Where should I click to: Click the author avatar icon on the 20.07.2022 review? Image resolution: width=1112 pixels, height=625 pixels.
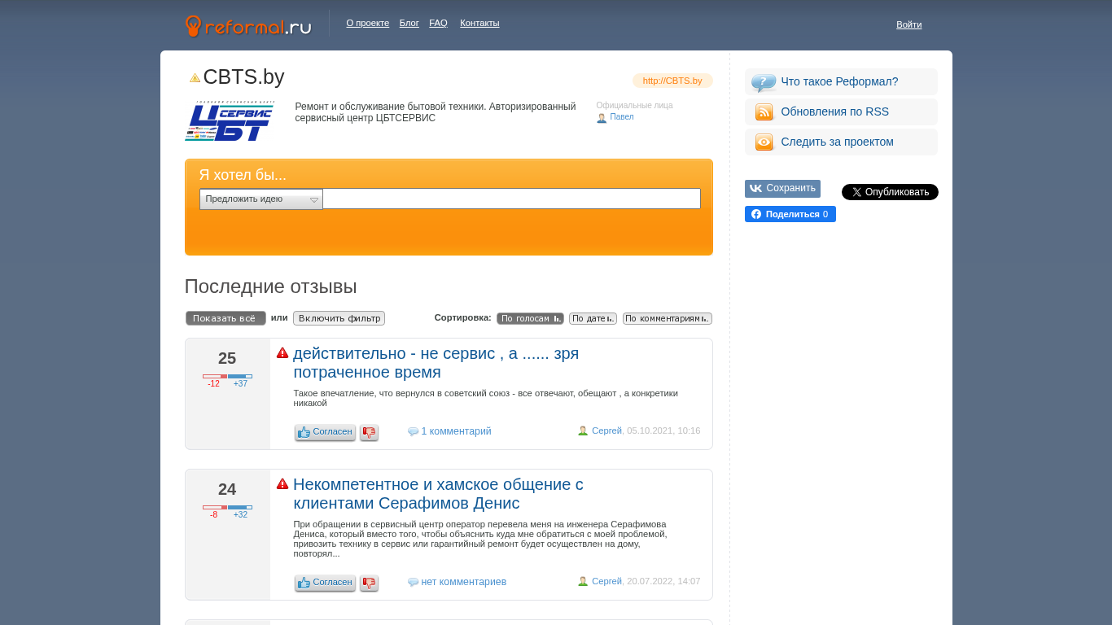(x=583, y=581)
